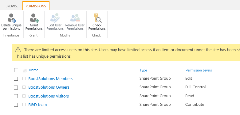Select the R&D team row checkbox
240x115 pixels.
click(x=16, y=105)
